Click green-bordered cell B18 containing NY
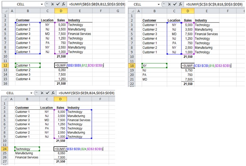The height and width of the screenshot is (166, 246). (x=154, y=66)
